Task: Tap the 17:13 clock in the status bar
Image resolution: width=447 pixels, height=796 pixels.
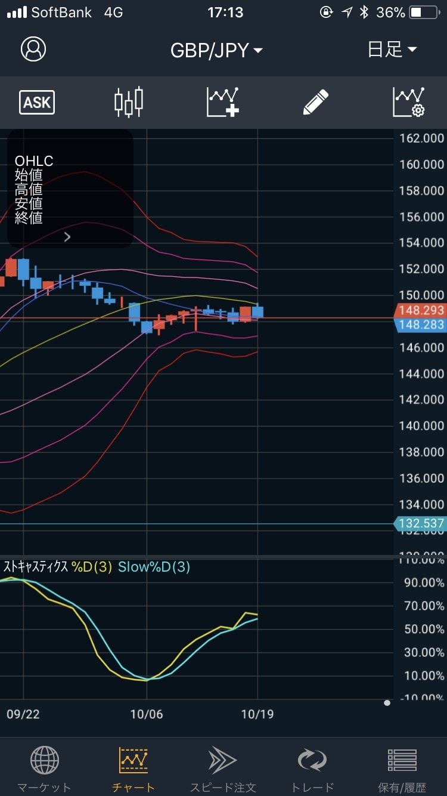Action: (x=225, y=12)
